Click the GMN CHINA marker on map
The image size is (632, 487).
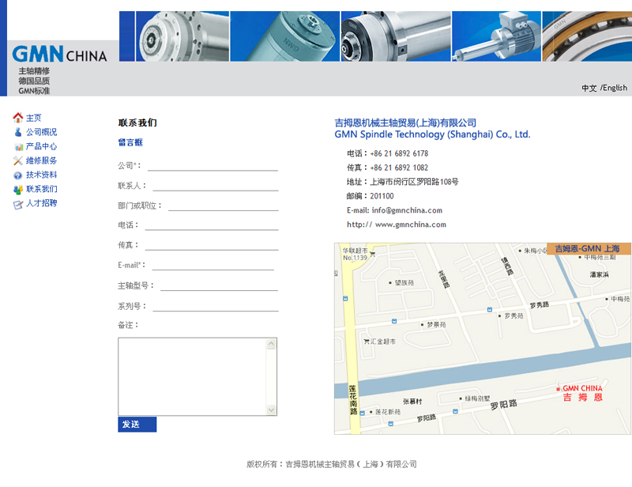point(581,392)
